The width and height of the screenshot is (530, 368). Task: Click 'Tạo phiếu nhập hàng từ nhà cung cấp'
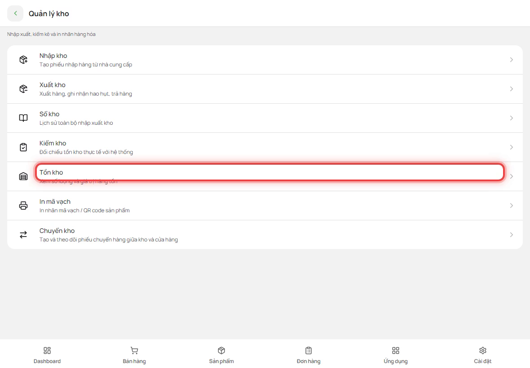pos(85,65)
